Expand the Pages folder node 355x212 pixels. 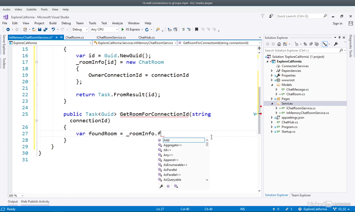click(x=272, y=99)
